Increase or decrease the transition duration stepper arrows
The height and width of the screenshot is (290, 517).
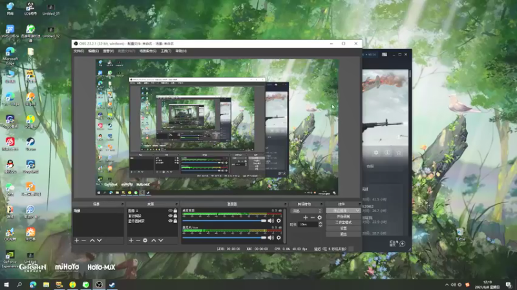(320, 224)
